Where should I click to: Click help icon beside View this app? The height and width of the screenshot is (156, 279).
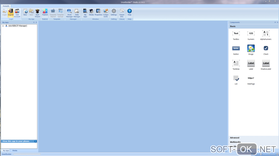tap(35, 141)
